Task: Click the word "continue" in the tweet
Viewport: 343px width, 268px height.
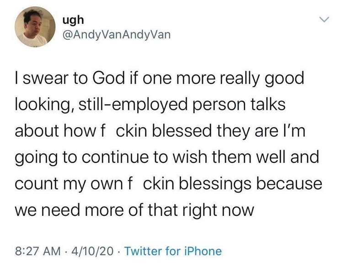Action: pos(115,157)
